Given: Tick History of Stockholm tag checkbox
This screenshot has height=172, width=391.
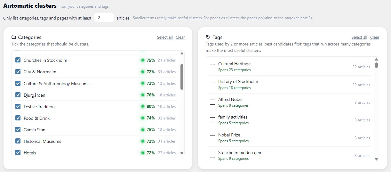Looking at the screenshot, I should (212, 85).
